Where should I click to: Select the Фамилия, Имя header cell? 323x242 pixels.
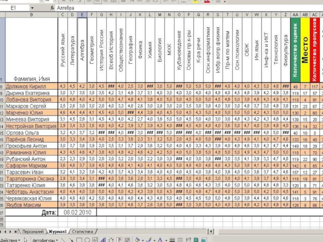click(x=31, y=50)
